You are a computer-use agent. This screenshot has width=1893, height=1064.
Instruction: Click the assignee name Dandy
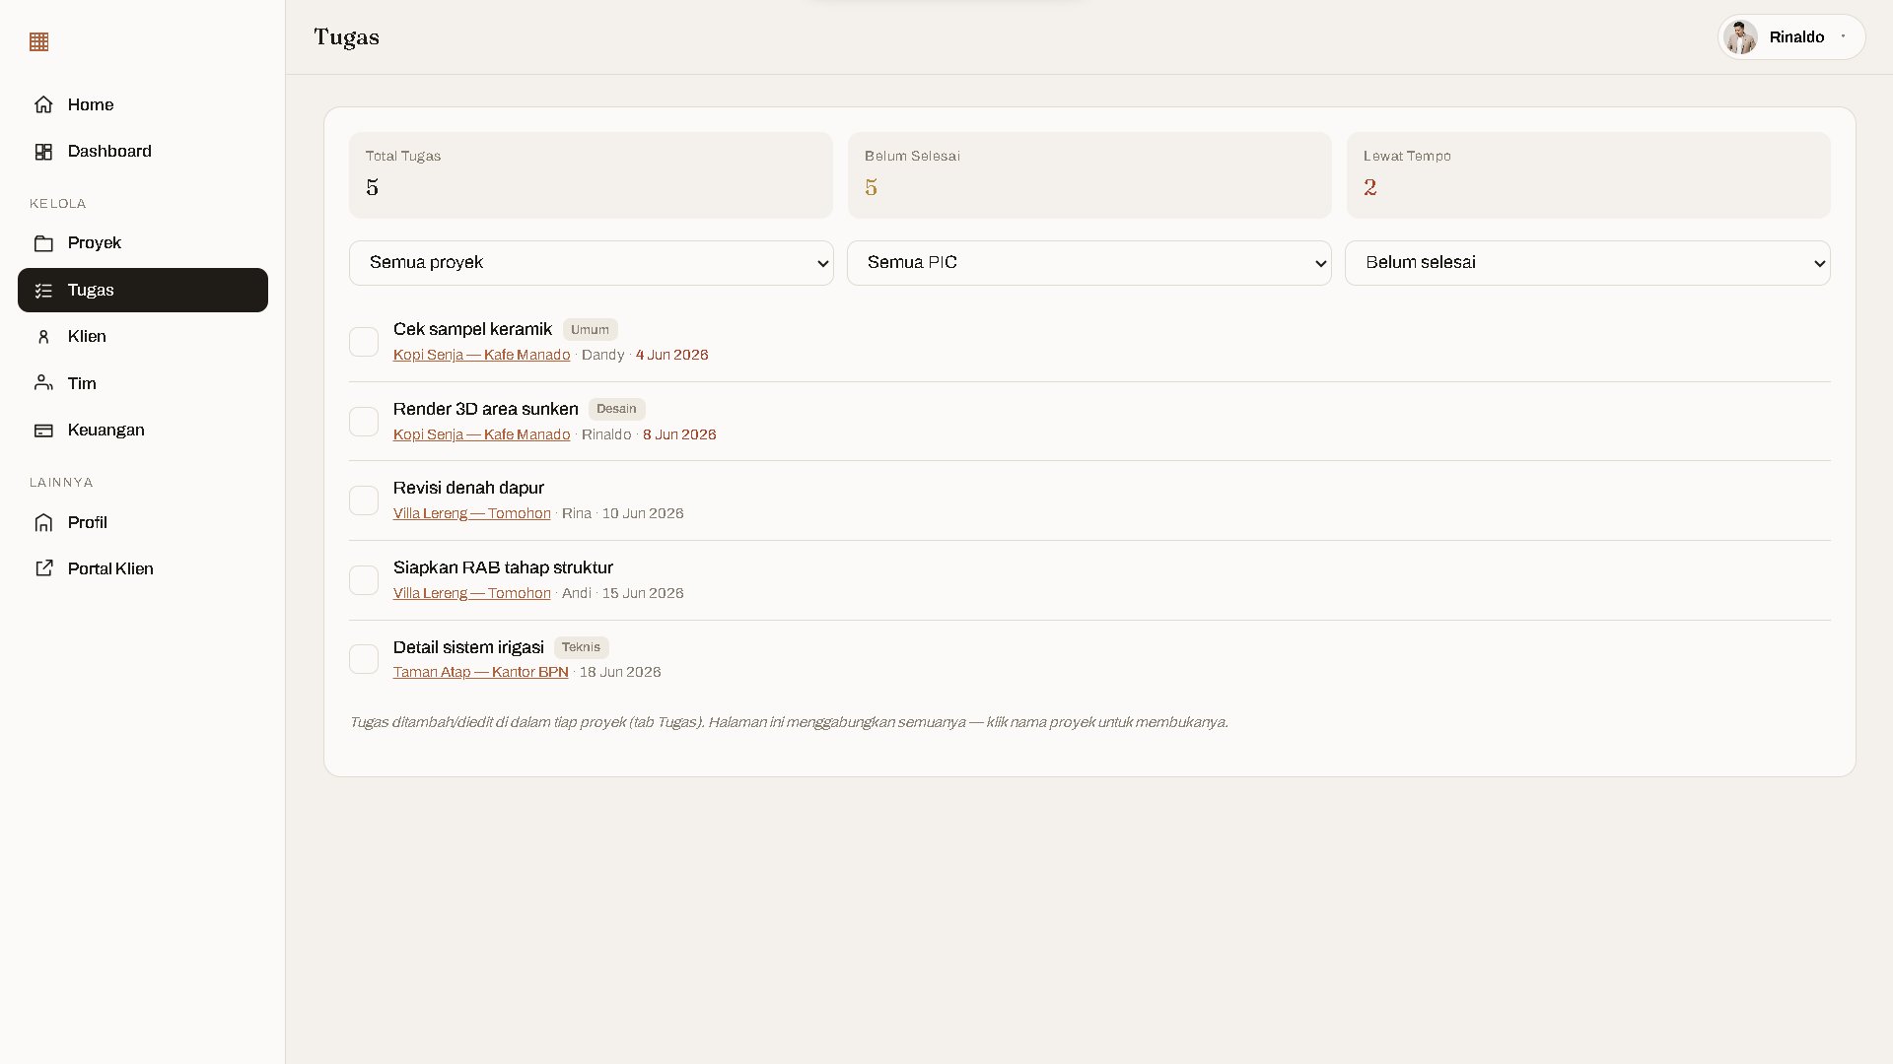[x=602, y=355]
